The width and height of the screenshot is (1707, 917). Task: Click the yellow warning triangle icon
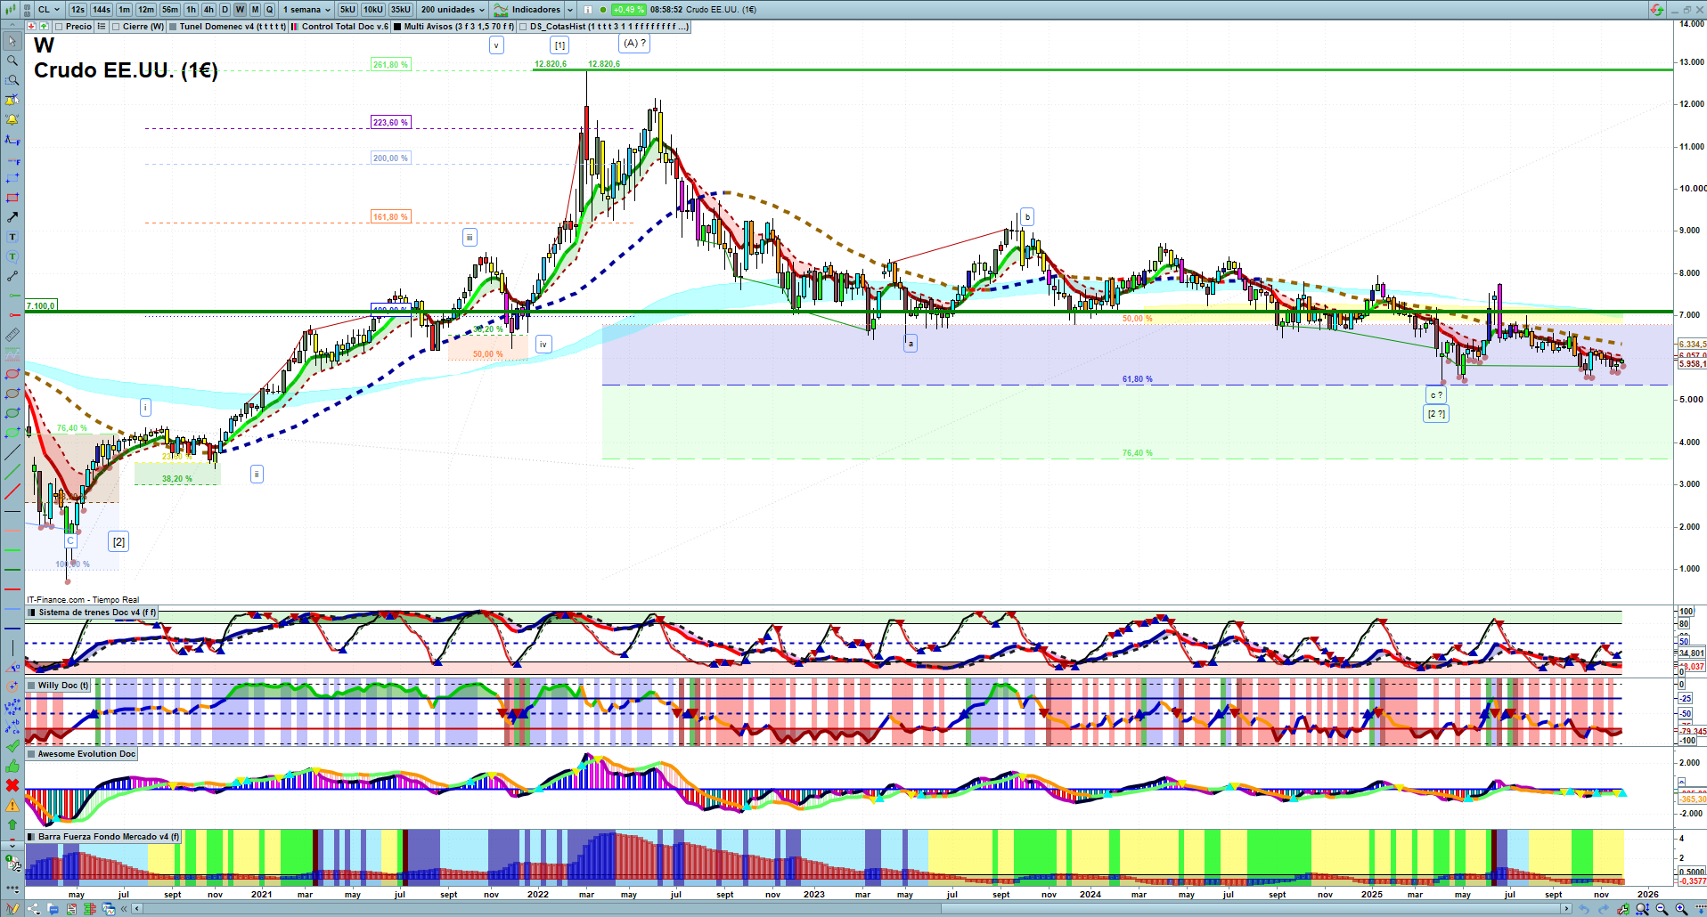point(12,805)
